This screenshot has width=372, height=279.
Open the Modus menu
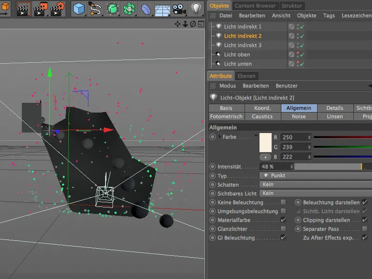pos(227,86)
